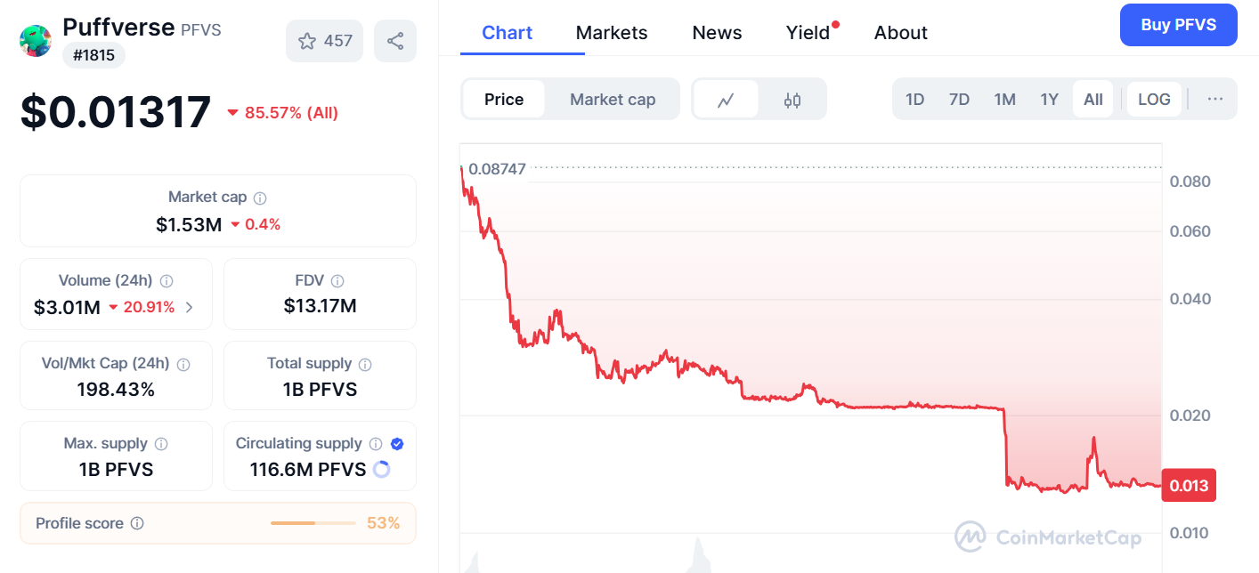Viewport: 1259px width, 573px height.
Task: Click the Puffverse coin logo
Action: click(x=36, y=41)
